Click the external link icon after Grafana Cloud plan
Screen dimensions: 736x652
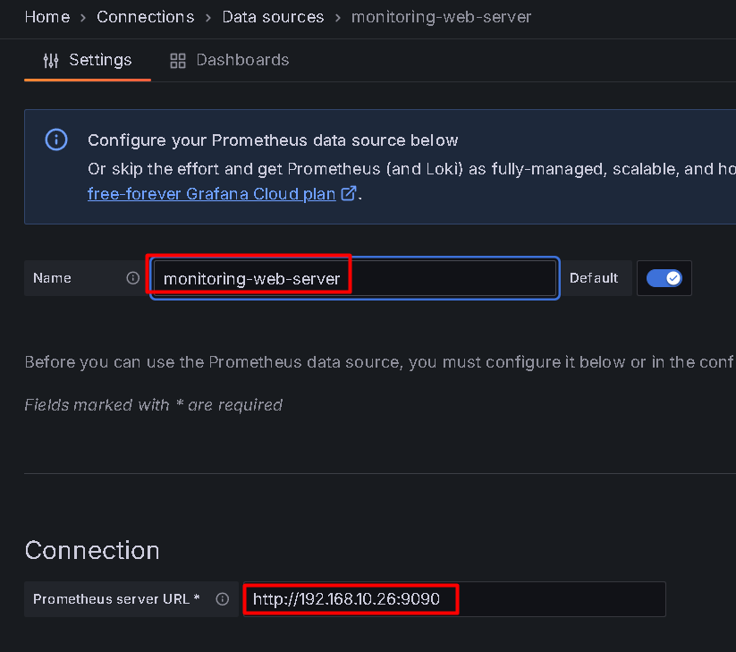pyautogui.click(x=349, y=194)
